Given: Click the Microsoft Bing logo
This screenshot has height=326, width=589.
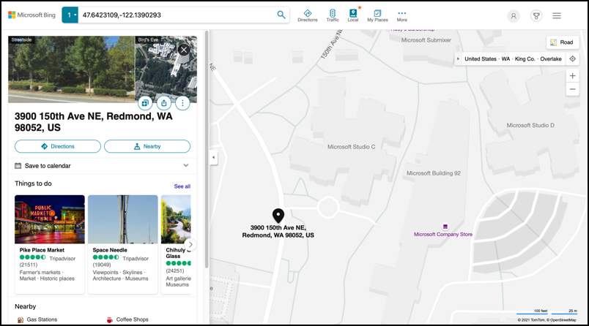Looking at the screenshot, I should click(x=32, y=15).
